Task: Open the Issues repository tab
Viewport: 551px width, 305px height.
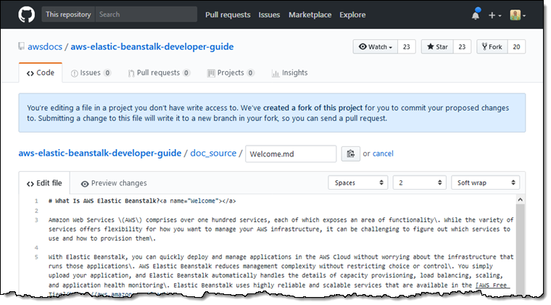Action: [x=91, y=73]
